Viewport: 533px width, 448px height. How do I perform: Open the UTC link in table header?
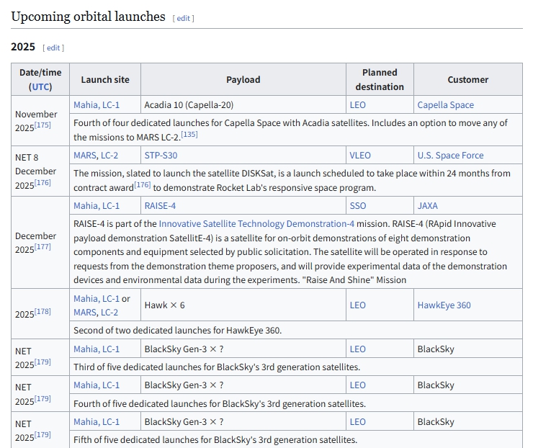pos(40,86)
